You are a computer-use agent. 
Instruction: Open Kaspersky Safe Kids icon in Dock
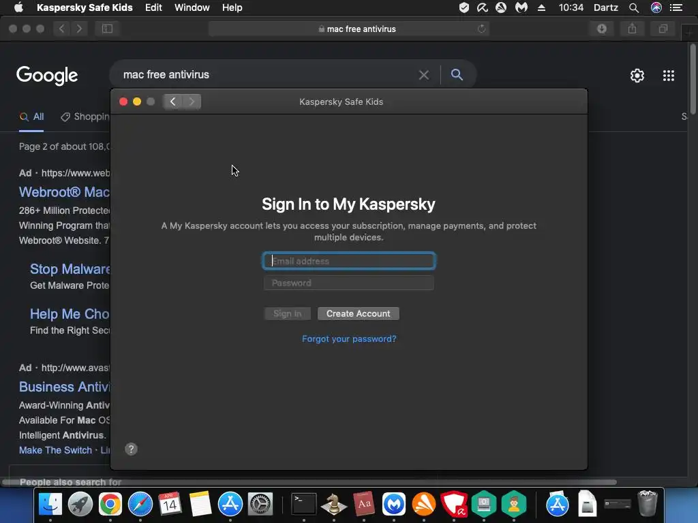click(514, 504)
